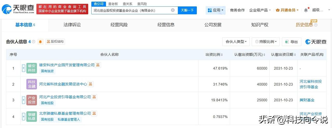The width and height of the screenshot is (332, 128).
Task: Open 河北省科技投资引导基金 related link
Action: [x=311, y=84]
